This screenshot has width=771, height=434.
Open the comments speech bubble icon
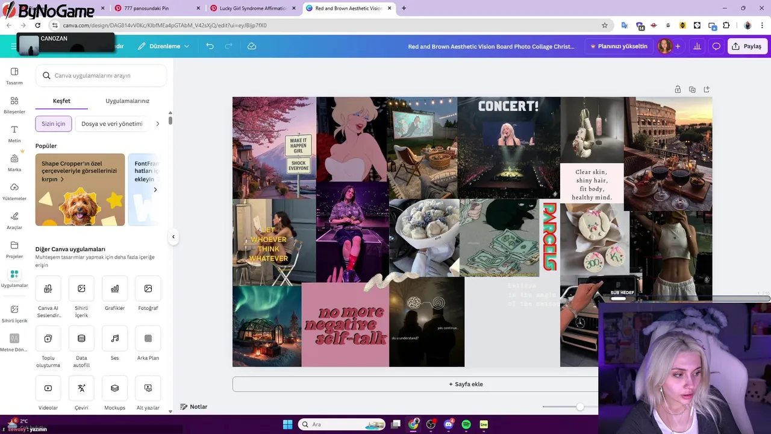[716, 46]
